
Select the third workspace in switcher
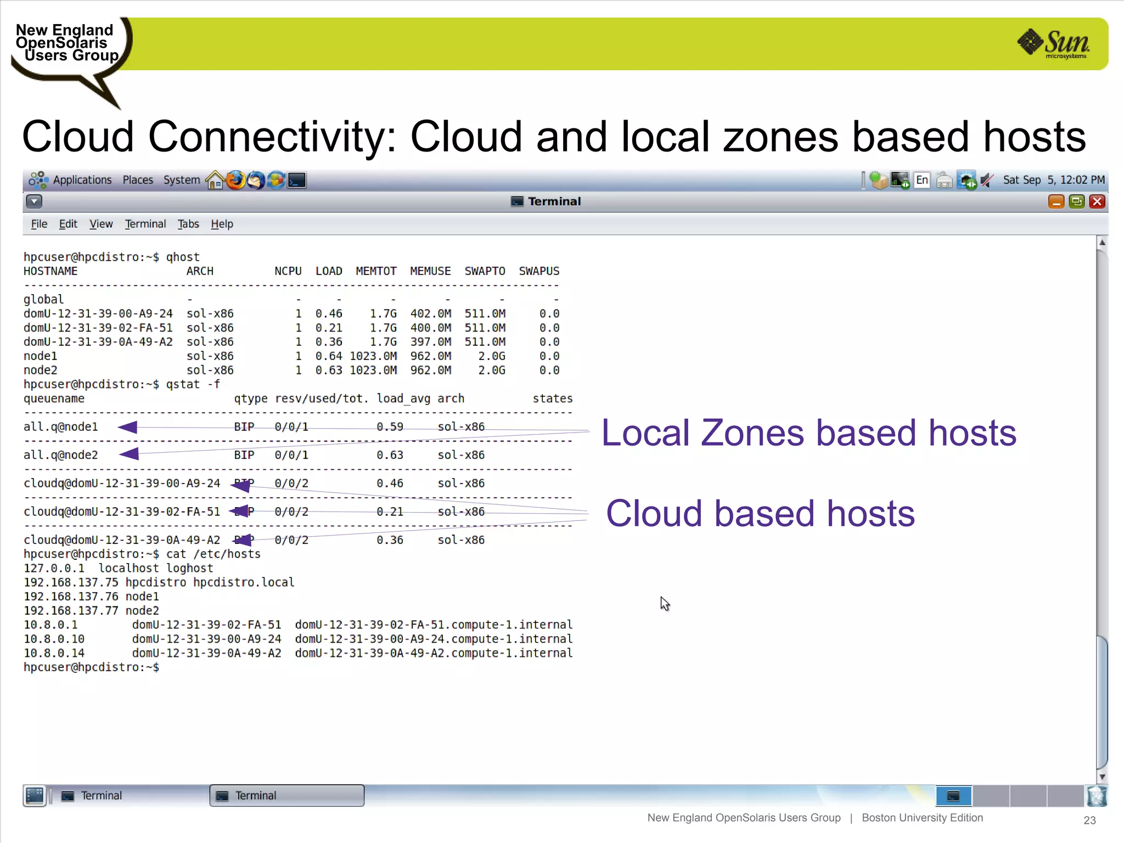[1029, 796]
